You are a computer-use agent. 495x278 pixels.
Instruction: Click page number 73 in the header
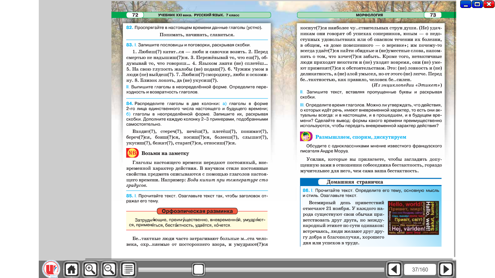coord(433,15)
